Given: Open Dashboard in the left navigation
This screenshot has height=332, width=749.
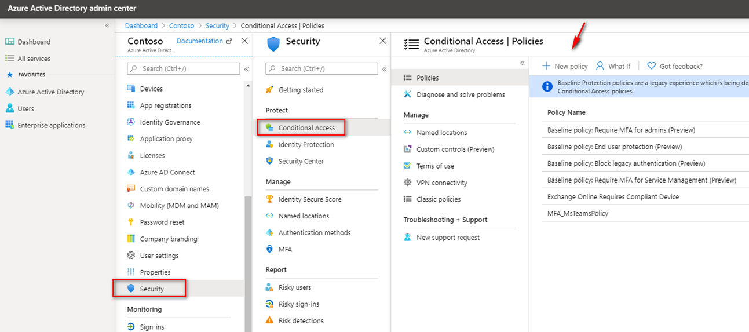Looking at the screenshot, I should point(28,42).
